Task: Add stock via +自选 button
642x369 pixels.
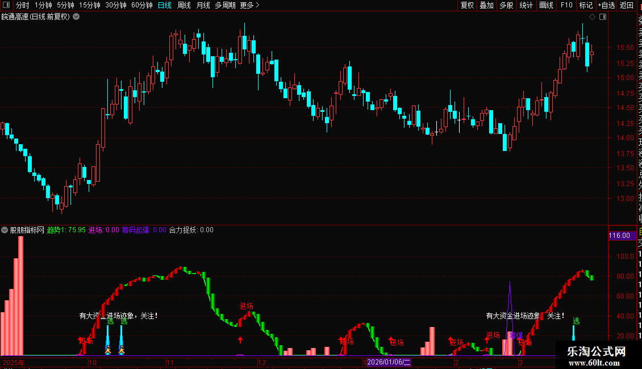Action: click(x=606, y=5)
